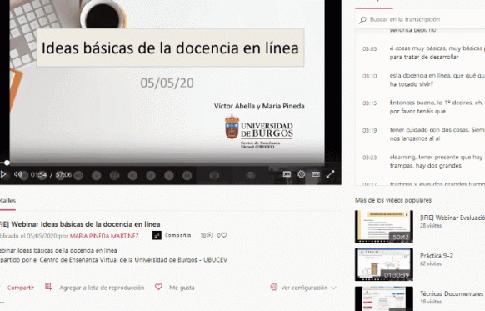Expand the Ver configuración dropdown chevron
The width and height of the screenshot is (485, 311).
click(333, 288)
